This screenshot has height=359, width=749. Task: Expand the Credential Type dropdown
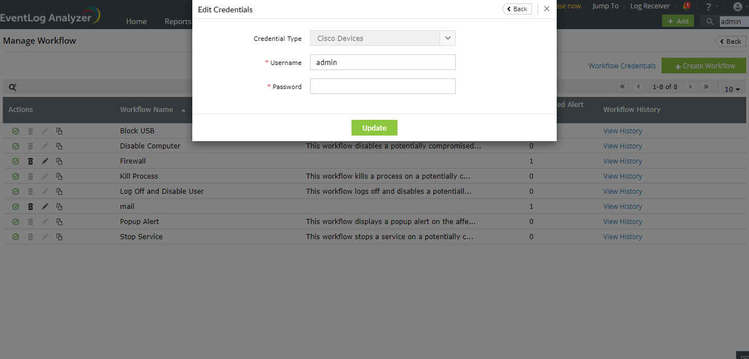[x=447, y=38]
